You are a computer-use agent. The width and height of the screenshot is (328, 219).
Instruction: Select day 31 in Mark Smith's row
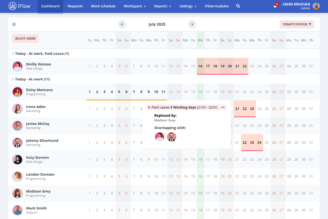pos(311,210)
